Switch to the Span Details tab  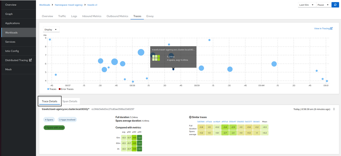pyautogui.click(x=70, y=101)
